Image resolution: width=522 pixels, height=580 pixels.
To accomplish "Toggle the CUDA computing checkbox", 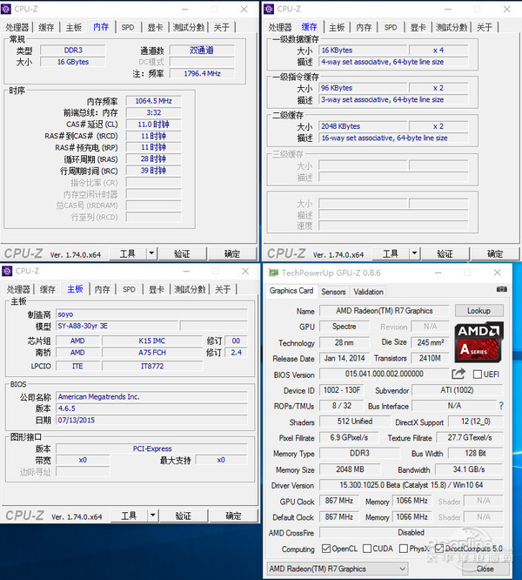I will (x=366, y=549).
